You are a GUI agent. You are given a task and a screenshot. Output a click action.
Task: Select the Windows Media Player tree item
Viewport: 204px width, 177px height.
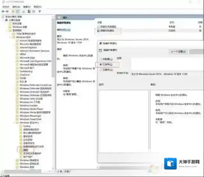tap(31, 109)
